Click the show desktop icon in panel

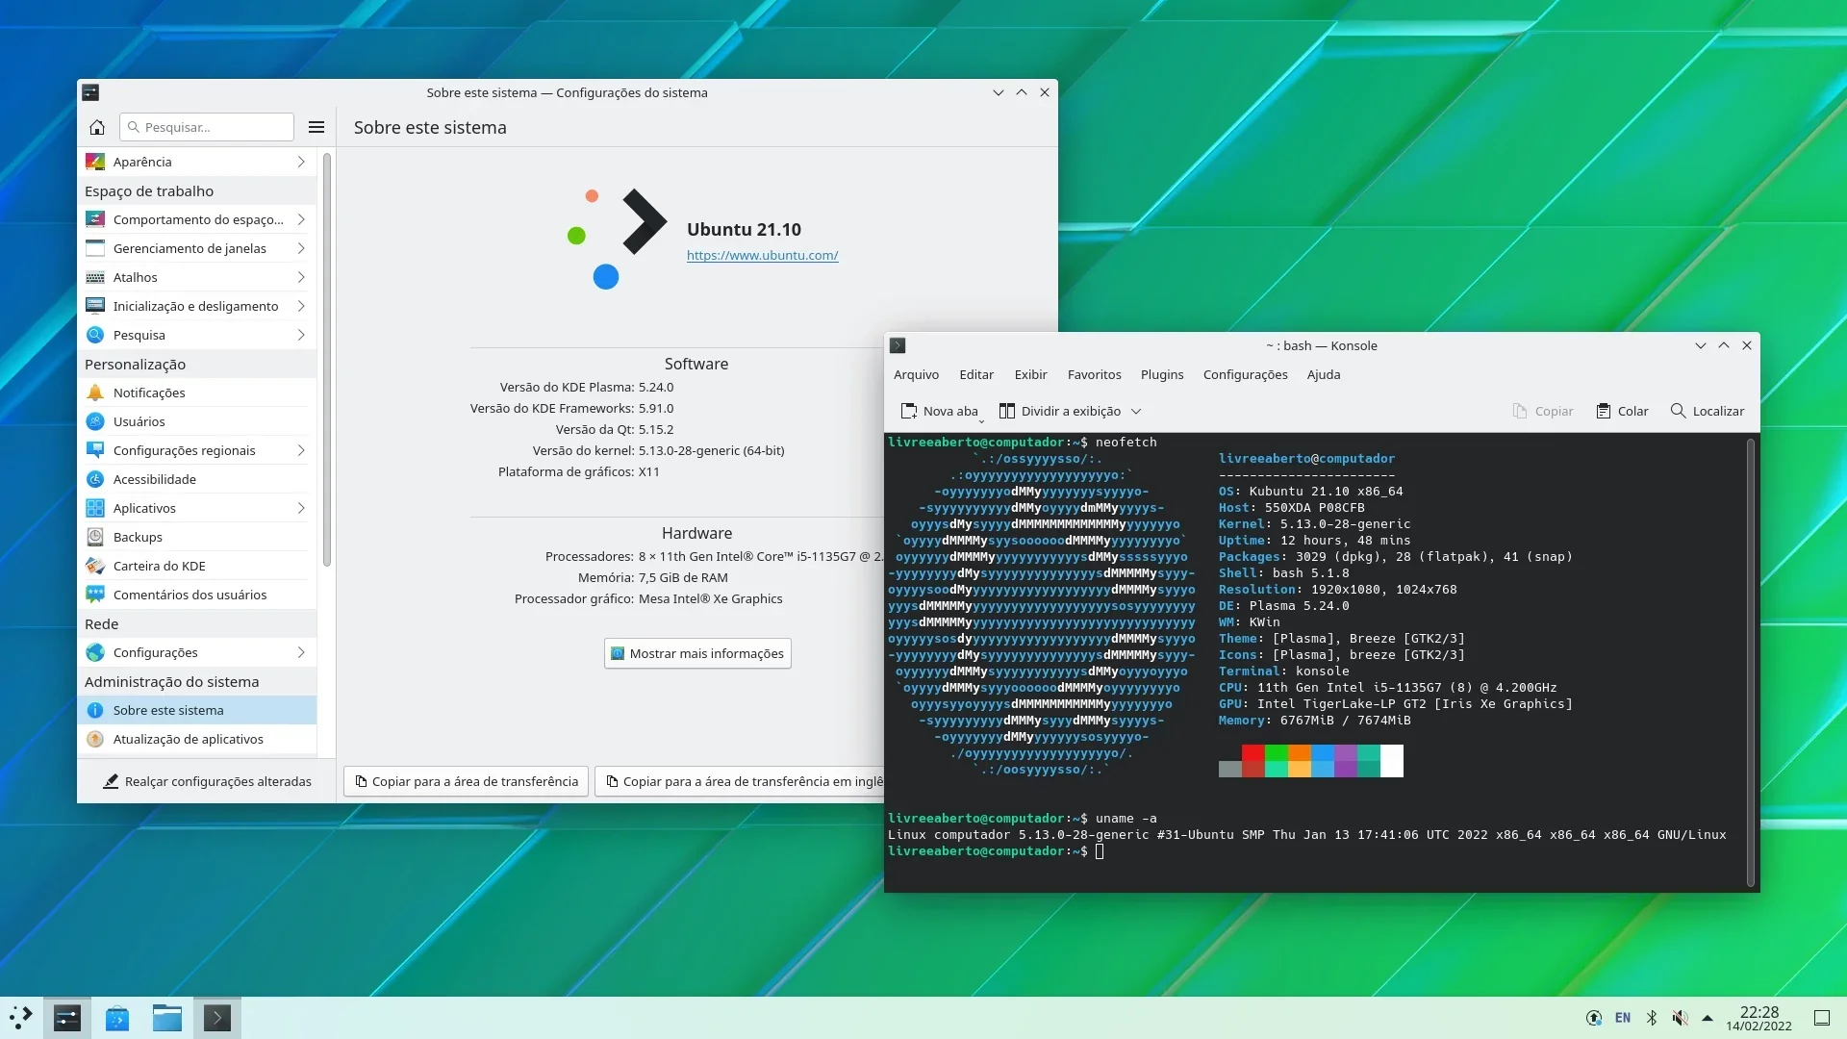point(1822,1018)
